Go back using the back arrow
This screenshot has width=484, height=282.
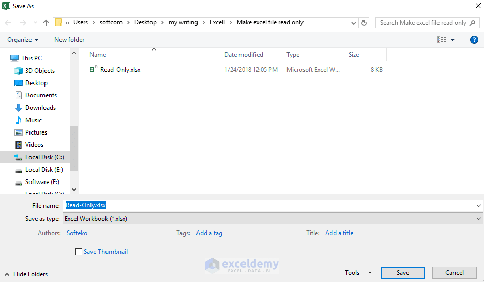(x=8, y=23)
